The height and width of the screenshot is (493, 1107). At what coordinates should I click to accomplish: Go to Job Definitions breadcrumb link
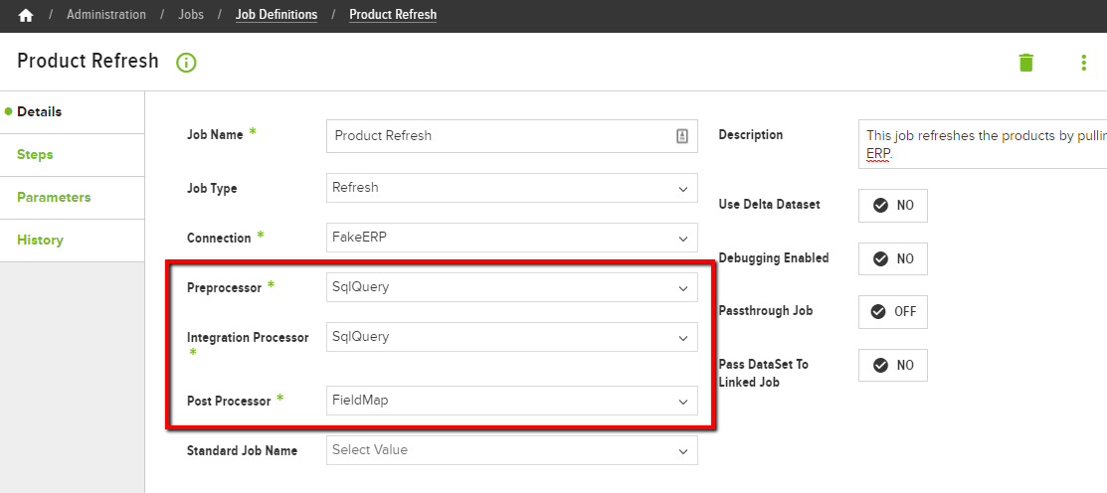(x=277, y=15)
